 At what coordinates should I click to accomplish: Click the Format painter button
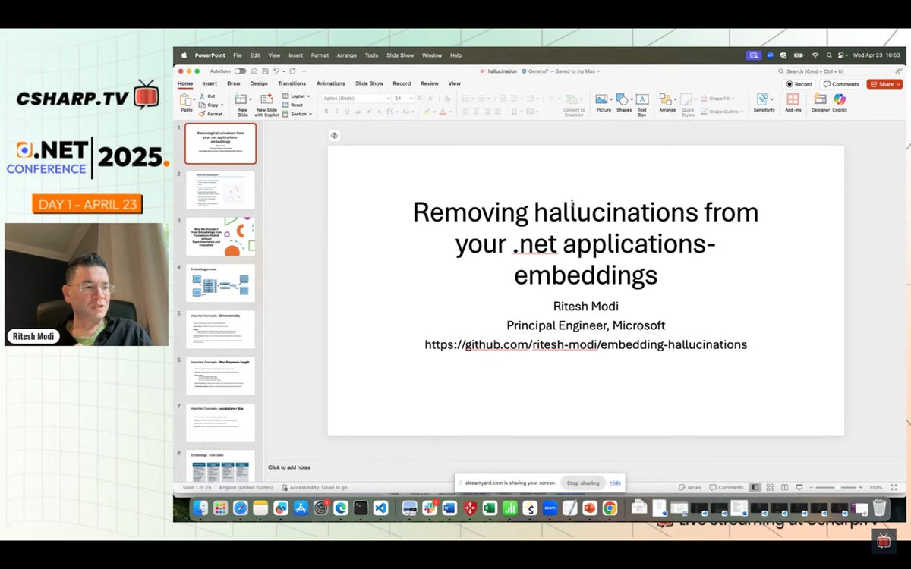coord(211,114)
